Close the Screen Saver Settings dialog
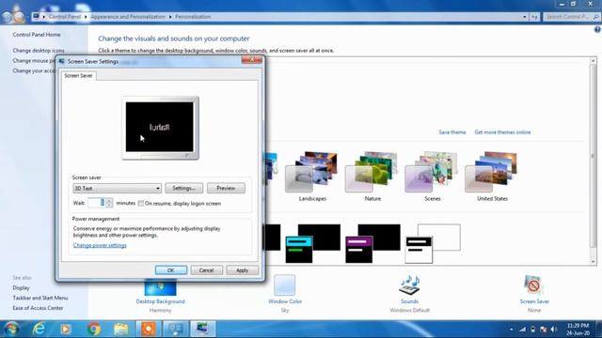Image resolution: width=602 pixels, height=338 pixels. pyautogui.click(x=252, y=60)
